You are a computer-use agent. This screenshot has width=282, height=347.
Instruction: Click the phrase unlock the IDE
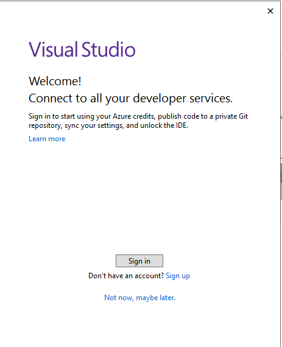164,125
